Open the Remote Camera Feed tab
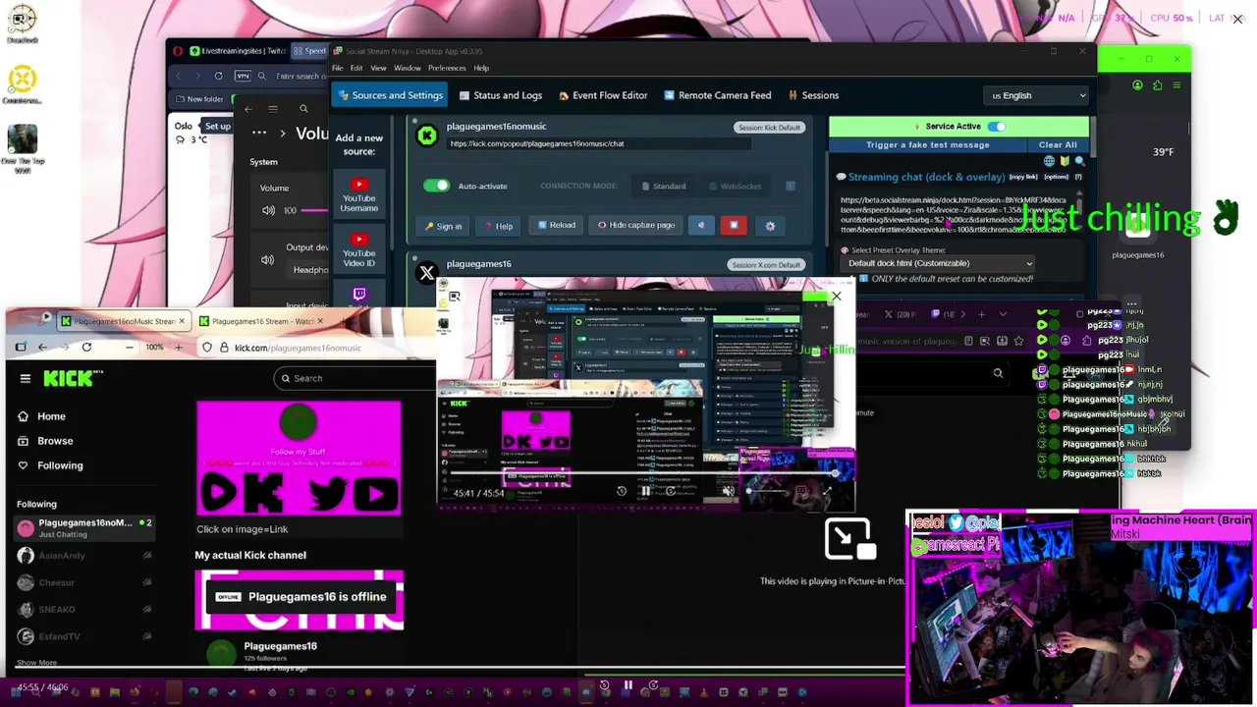 pos(717,95)
